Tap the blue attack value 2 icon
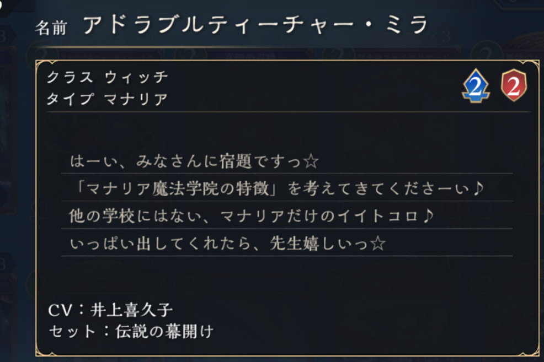 pyautogui.click(x=476, y=85)
